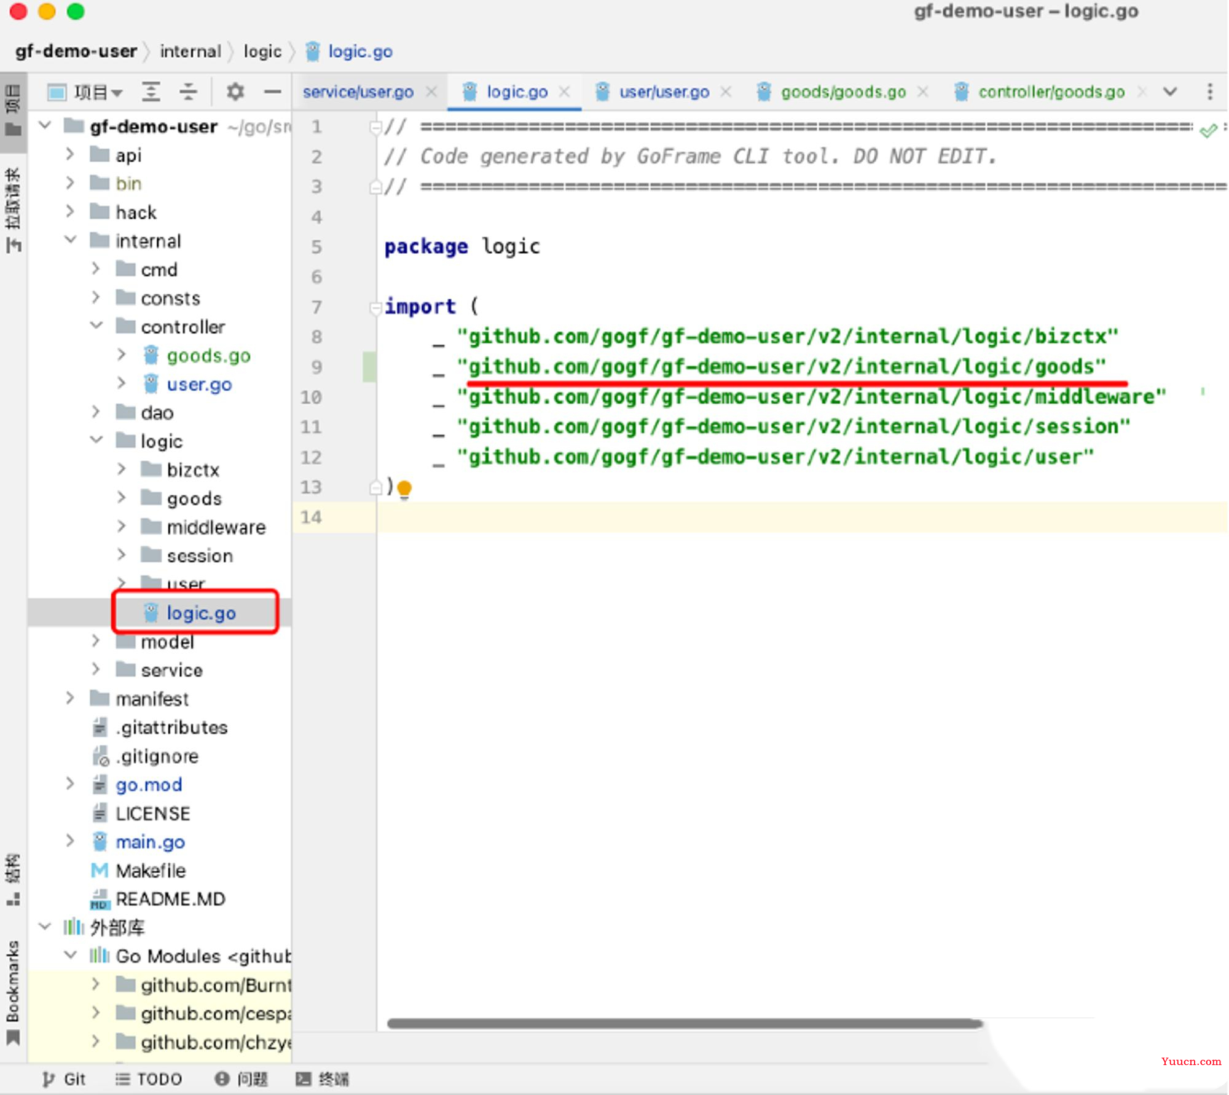Expand the hack folder
This screenshot has width=1229, height=1095.
[x=70, y=212]
